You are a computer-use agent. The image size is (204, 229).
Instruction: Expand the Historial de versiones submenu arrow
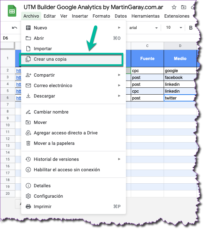tap(119, 159)
